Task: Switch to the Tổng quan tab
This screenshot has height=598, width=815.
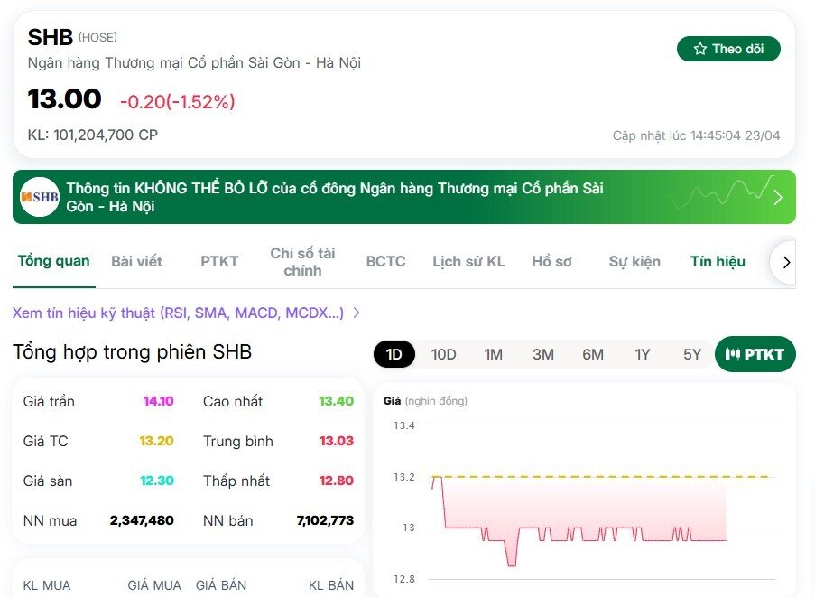Action: 53,261
